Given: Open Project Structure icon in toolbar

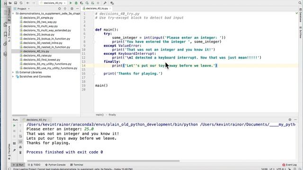Looking at the screenshot, I should click(112, 3).
